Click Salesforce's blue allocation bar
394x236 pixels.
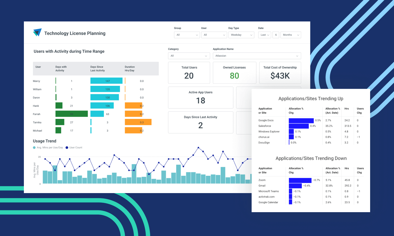tap(298, 126)
